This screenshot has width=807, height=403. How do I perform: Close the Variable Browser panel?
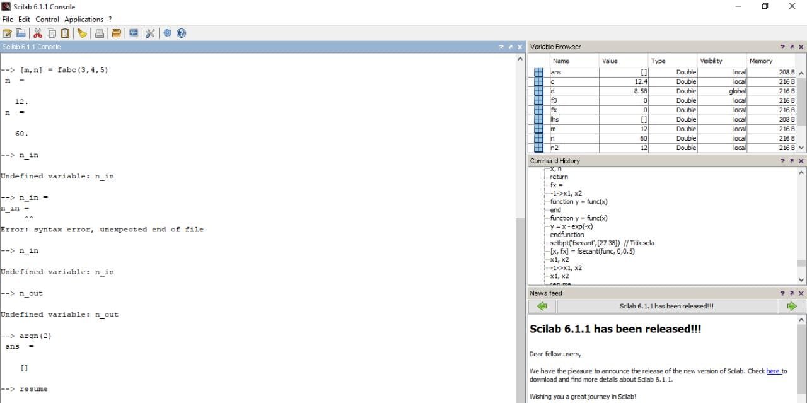pyautogui.click(x=801, y=47)
